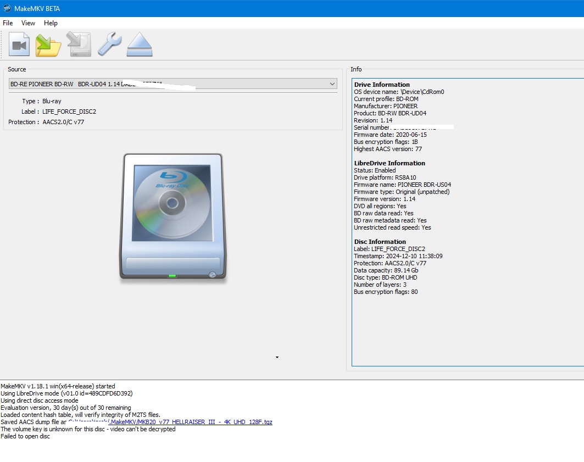Eject the disc with the eject icon
This screenshot has width=584, height=462.
pos(140,44)
